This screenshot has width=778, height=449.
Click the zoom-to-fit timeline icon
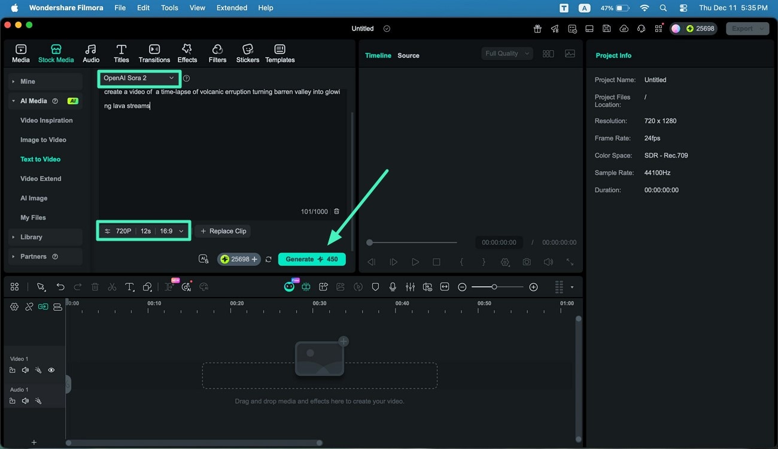point(445,287)
